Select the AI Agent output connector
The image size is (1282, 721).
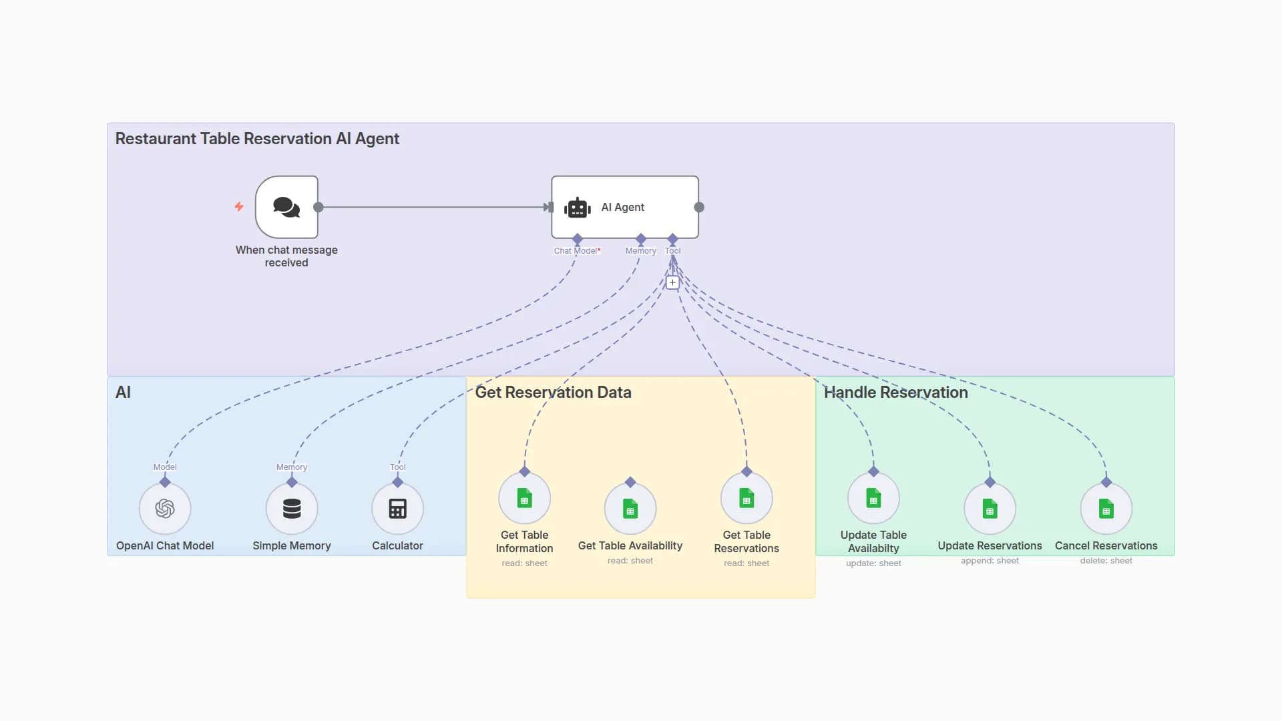click(698, 207)
